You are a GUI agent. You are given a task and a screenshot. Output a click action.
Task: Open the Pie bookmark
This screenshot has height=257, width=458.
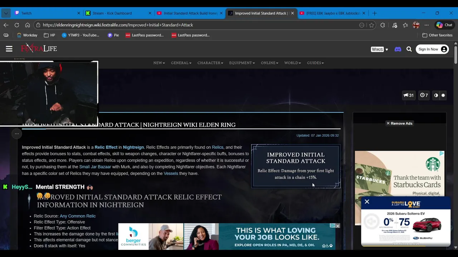pyautogui.click(x=113, y=35)
